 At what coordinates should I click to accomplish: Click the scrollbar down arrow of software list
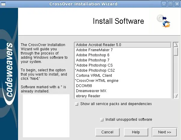(x=176, y=96)
